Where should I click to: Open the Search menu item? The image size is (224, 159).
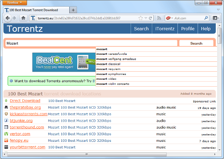tap(141, 29)
